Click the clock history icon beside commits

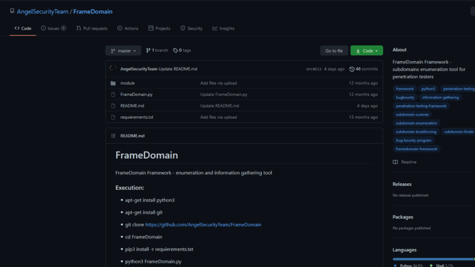click(352, 69)
